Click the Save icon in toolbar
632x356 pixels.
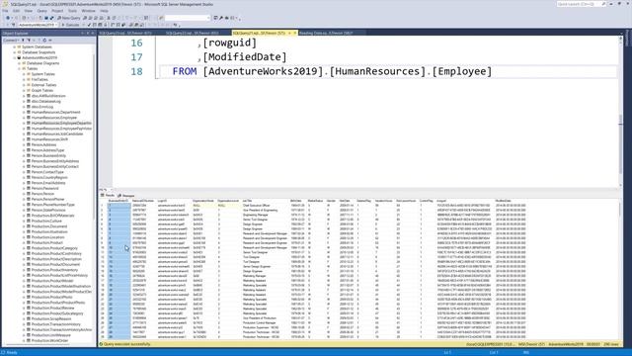46,18
